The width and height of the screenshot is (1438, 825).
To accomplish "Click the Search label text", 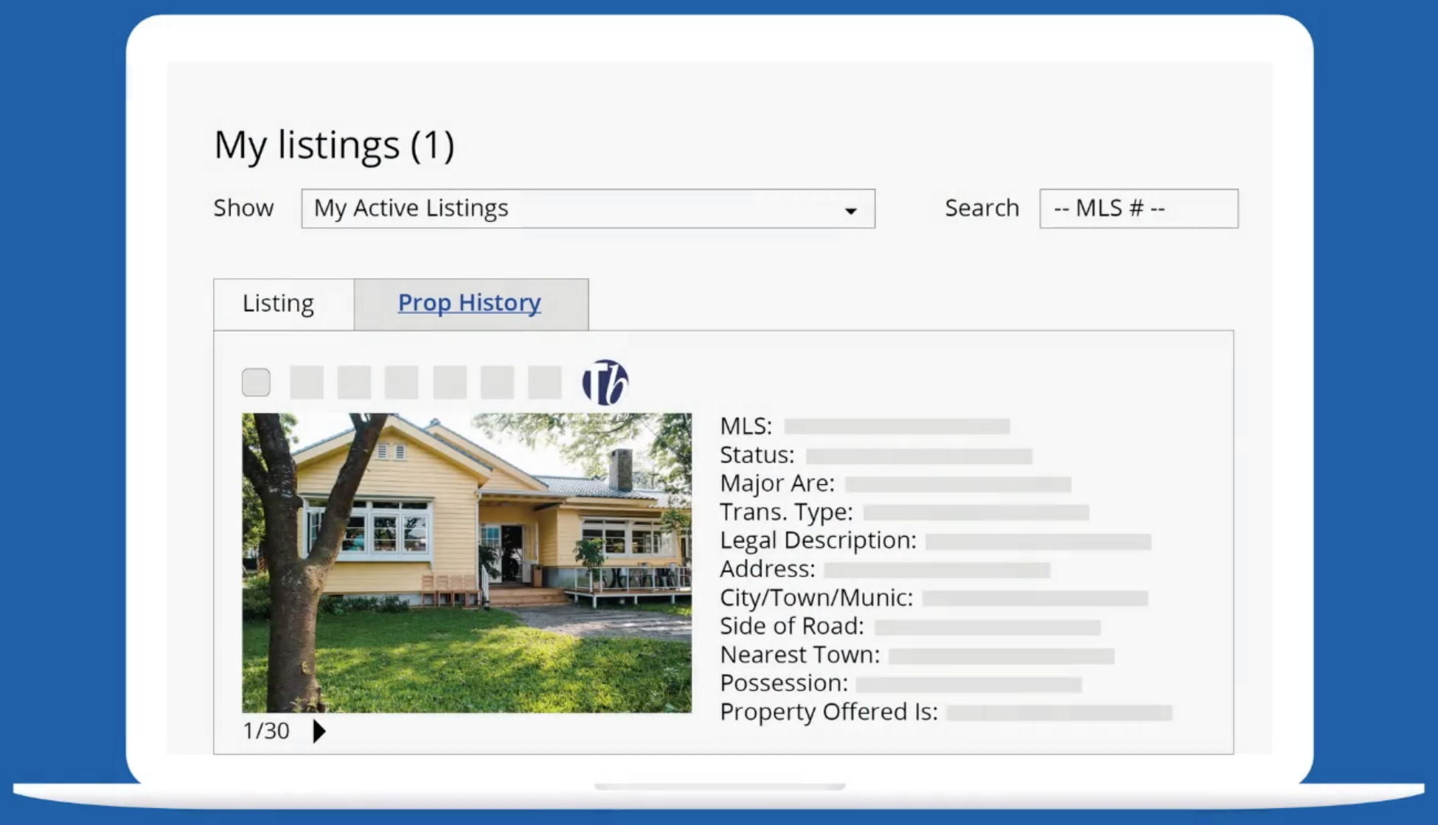I will click(982, 208).
